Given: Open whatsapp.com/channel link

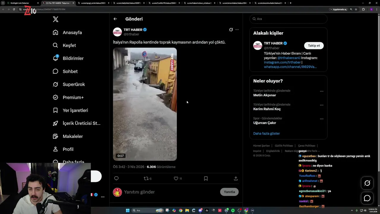Looking at the screenshot, I should coord(290,67).
